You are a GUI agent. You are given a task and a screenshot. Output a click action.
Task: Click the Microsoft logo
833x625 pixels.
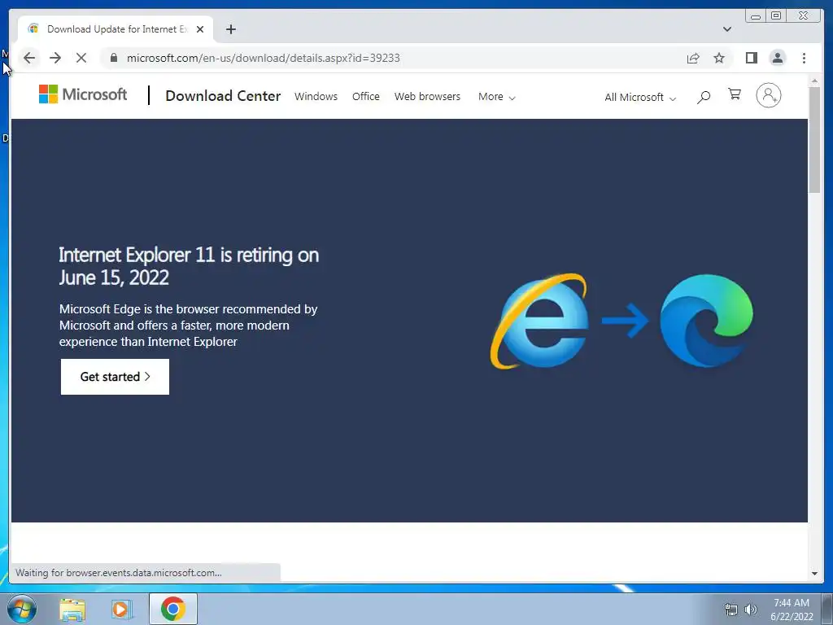point(83,94)
